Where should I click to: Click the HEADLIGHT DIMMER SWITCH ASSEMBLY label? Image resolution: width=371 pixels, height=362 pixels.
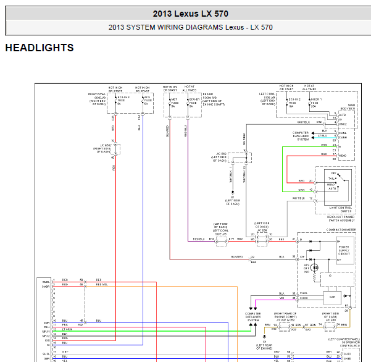click(341, 219)
